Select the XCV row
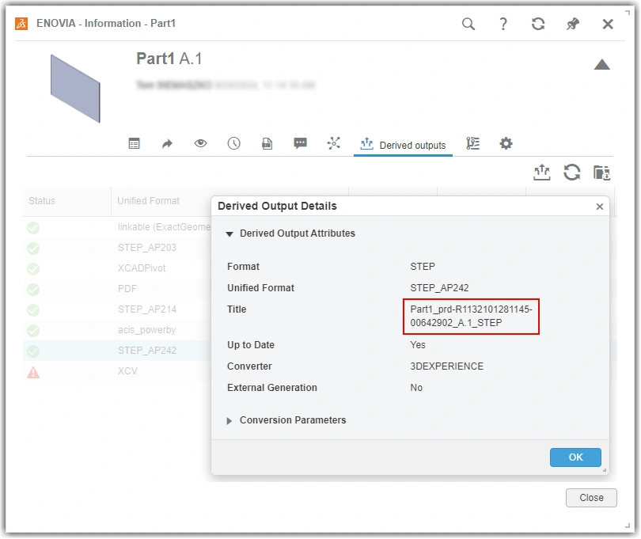 click(x=117, y=371)
